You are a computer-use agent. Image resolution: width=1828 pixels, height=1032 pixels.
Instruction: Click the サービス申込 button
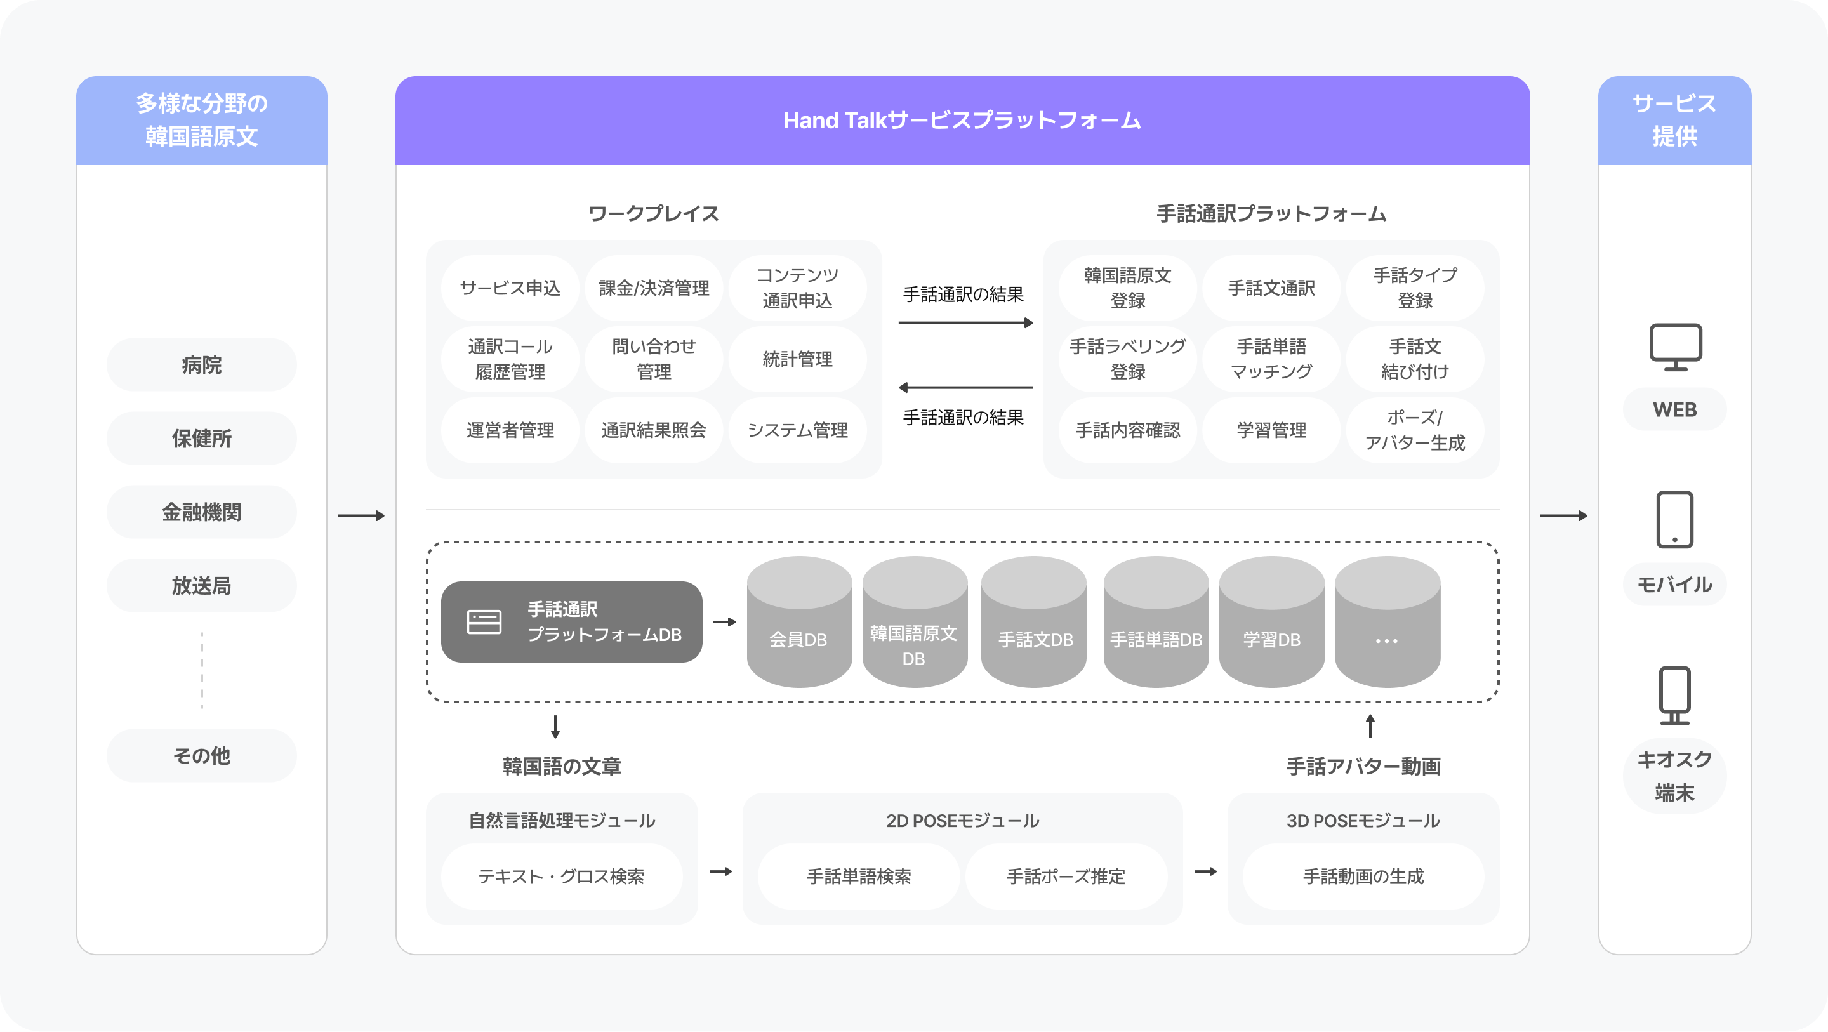510,288
